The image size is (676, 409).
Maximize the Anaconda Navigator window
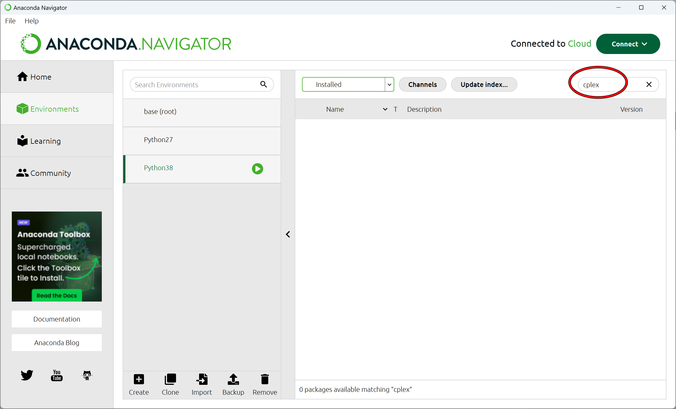(641, 8)
